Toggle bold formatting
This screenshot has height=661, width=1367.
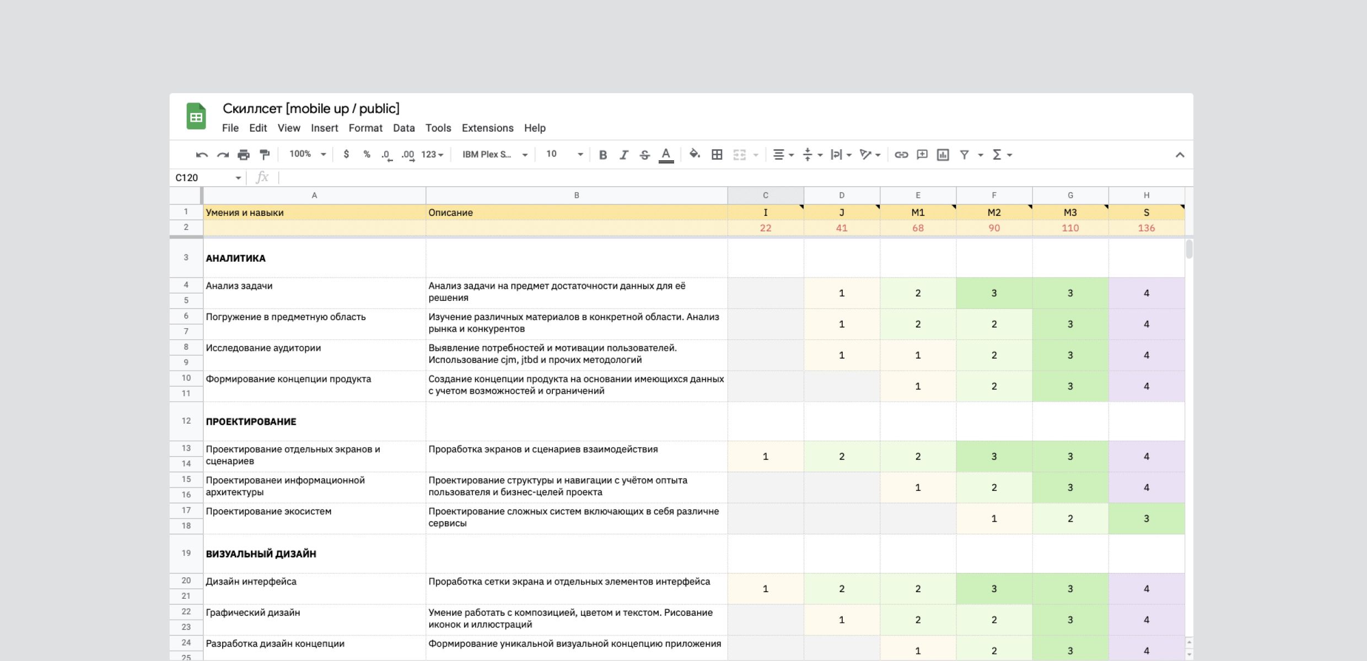[x=603, y=155]
